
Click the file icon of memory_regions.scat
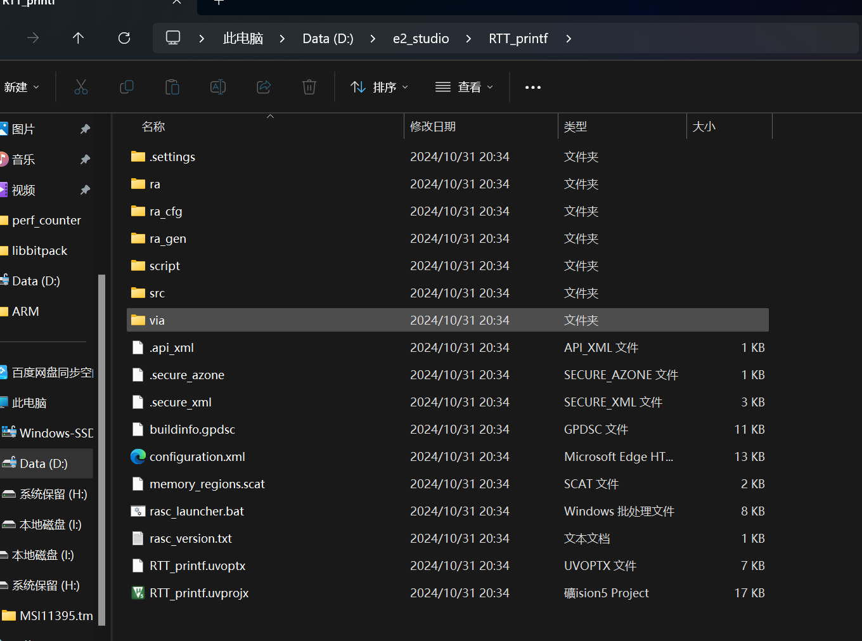pyautogui.click(x=138, y=484)
